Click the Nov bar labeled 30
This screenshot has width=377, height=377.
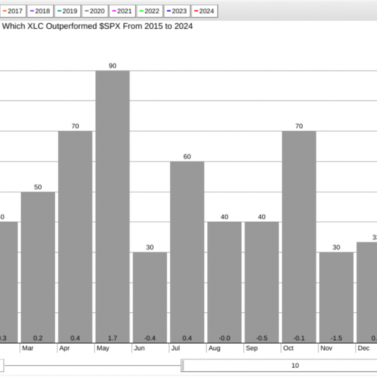(x=336, y=297)
